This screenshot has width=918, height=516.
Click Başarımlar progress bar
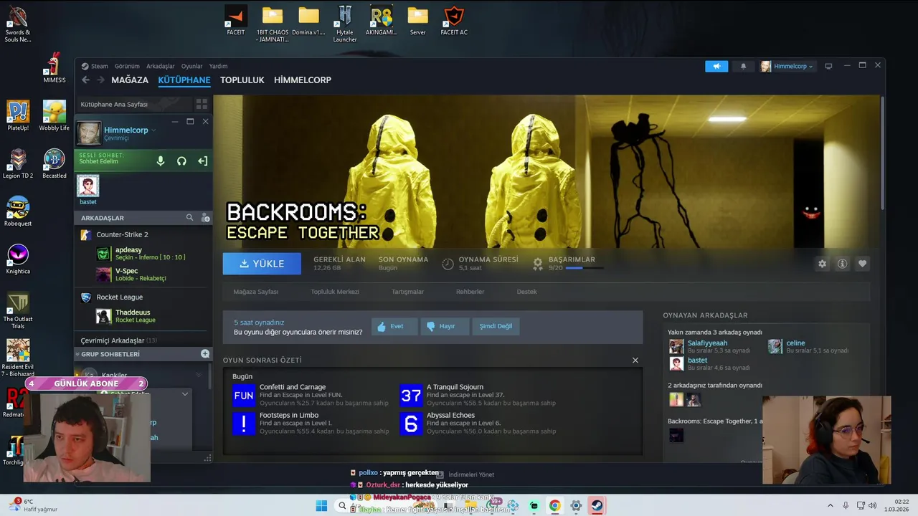pos(584,268)
